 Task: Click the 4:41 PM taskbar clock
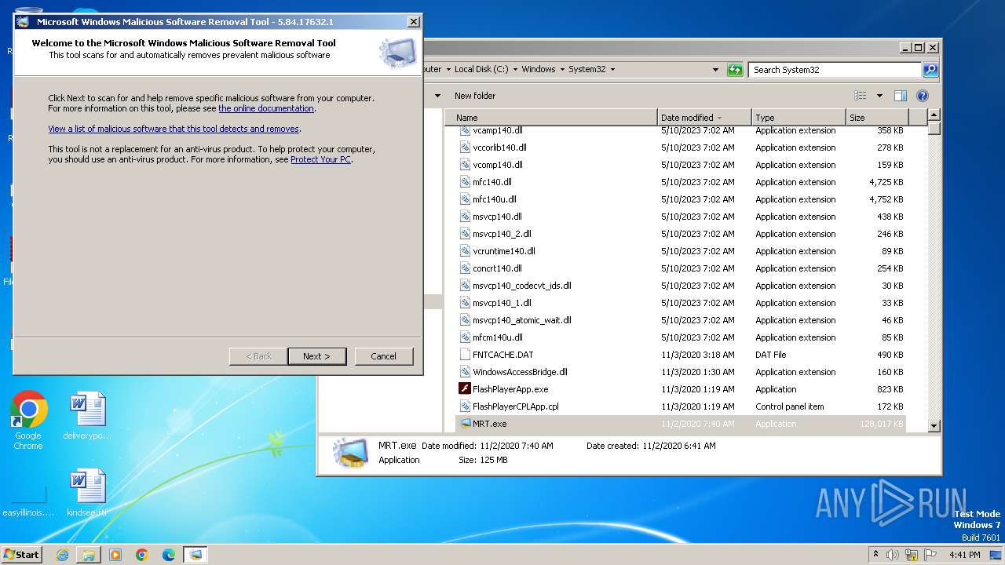pos(964,555)
